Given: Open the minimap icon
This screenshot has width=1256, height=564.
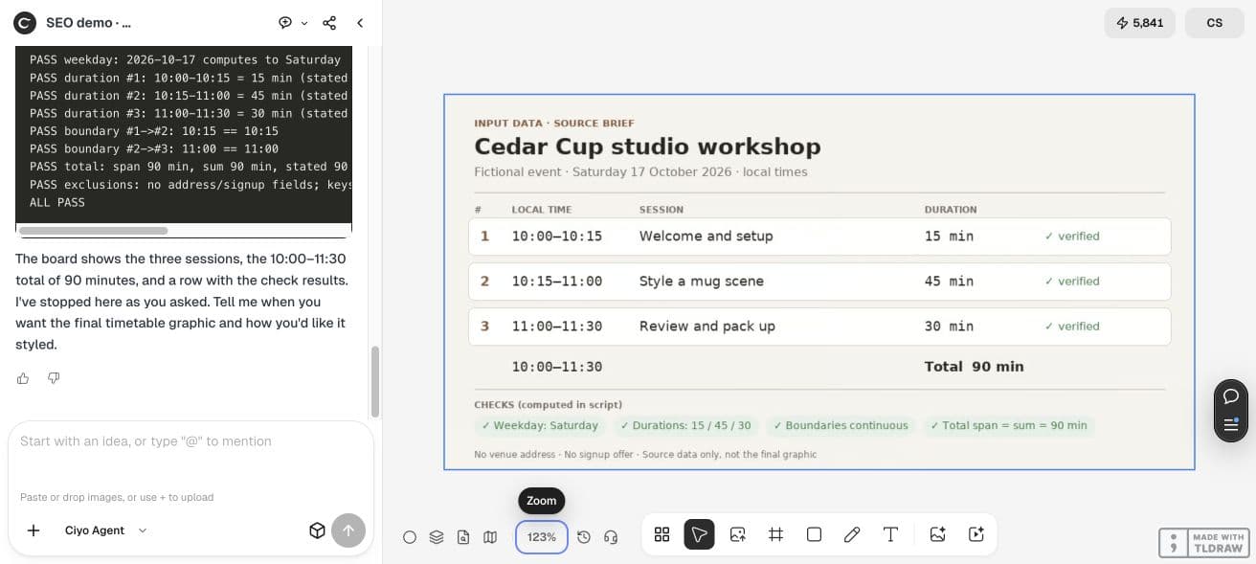Looking at the screenshot, I should tap(490, 537).
